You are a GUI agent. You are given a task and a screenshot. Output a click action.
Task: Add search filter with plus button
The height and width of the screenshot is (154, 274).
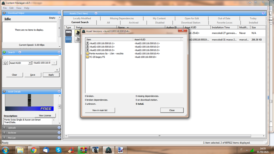coord(57,70)
